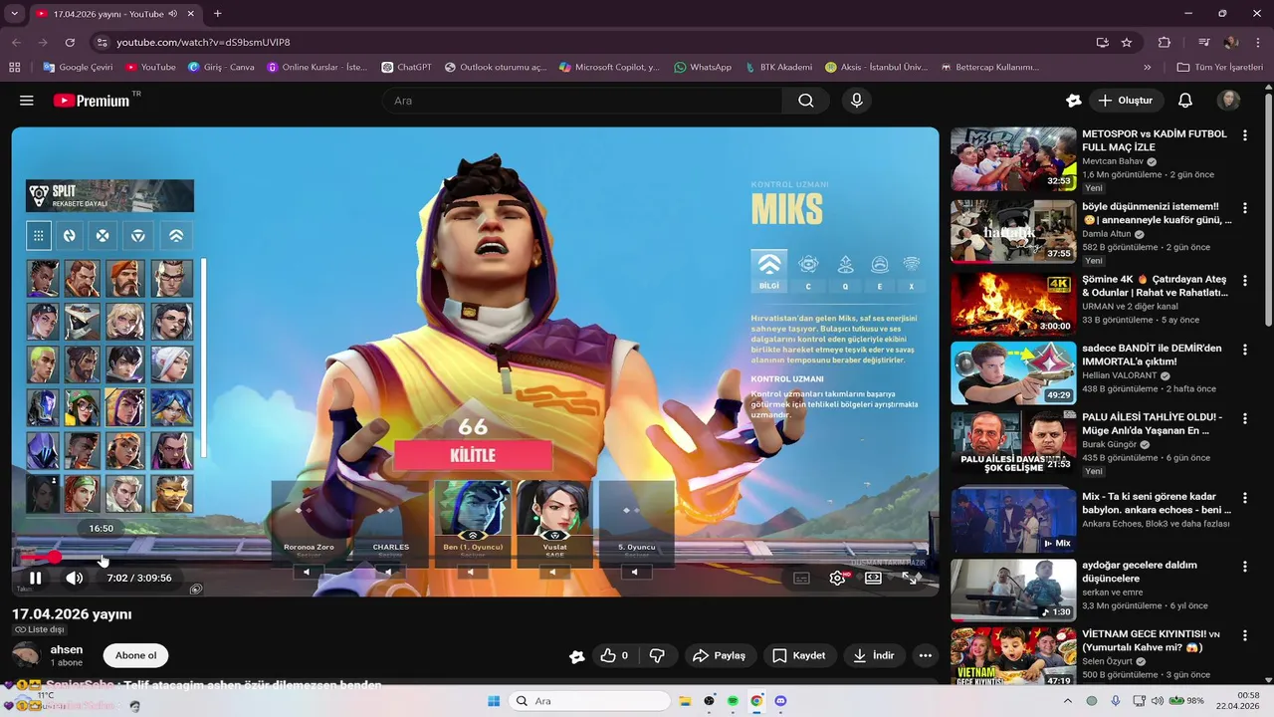Open more actions menu beside İndir
1274x717 pixels.
coord(926,655)
